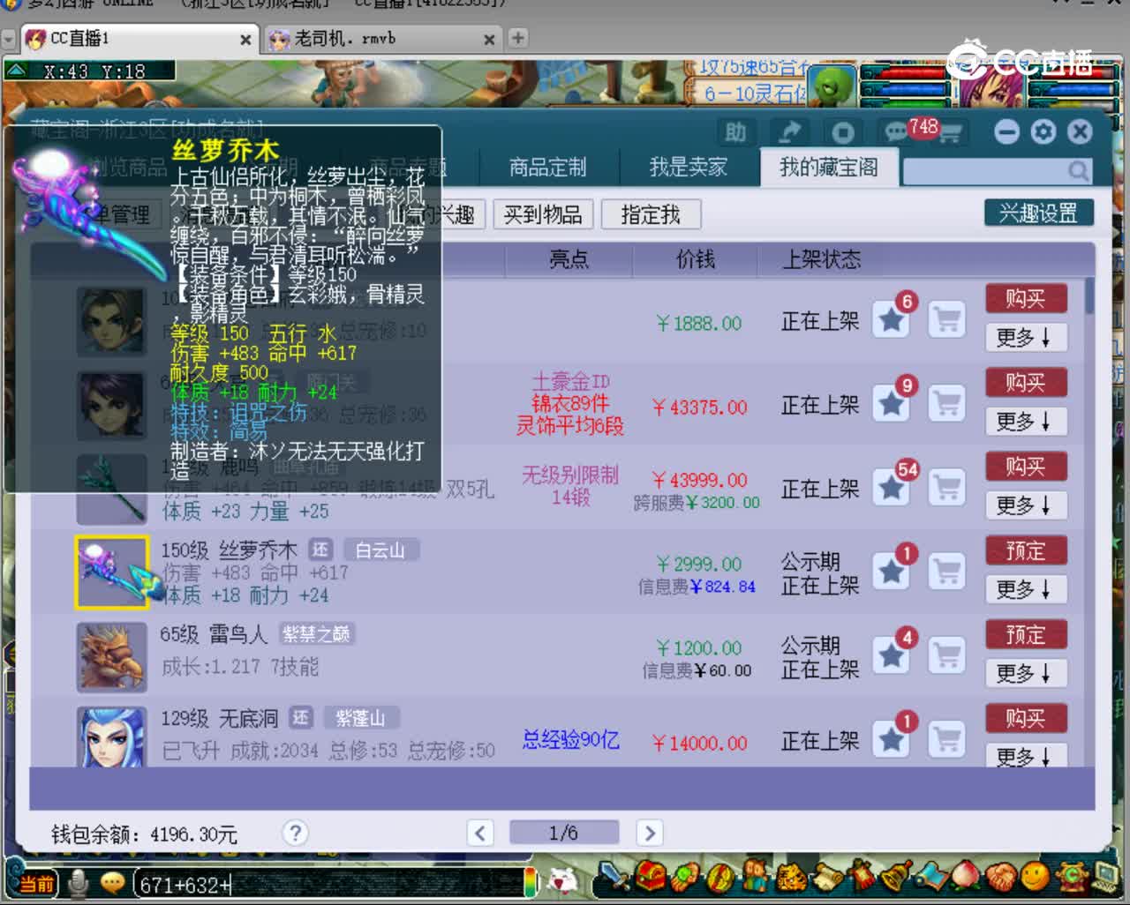Click the handshake icon in bottom bar
The width and height of the screenshot is (1130, 905).
[x=1000, y=877]
